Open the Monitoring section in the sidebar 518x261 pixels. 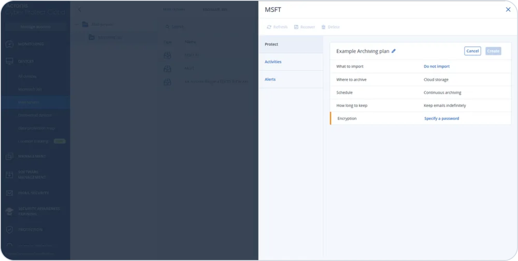(9, 44)
